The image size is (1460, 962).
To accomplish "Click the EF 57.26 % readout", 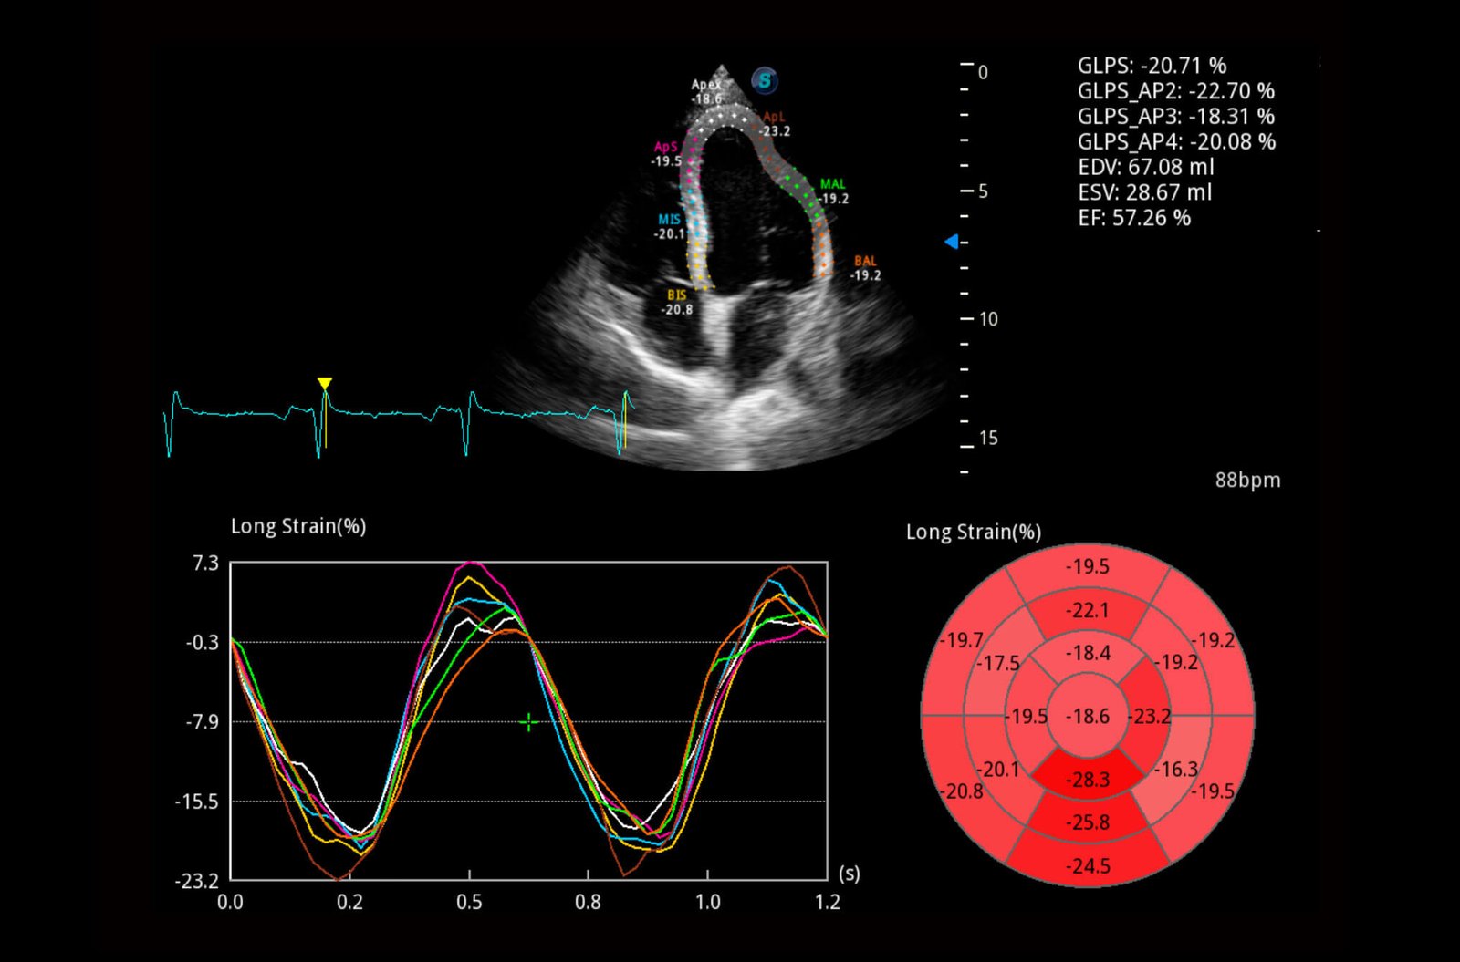I will click(x=1134, y=218).
